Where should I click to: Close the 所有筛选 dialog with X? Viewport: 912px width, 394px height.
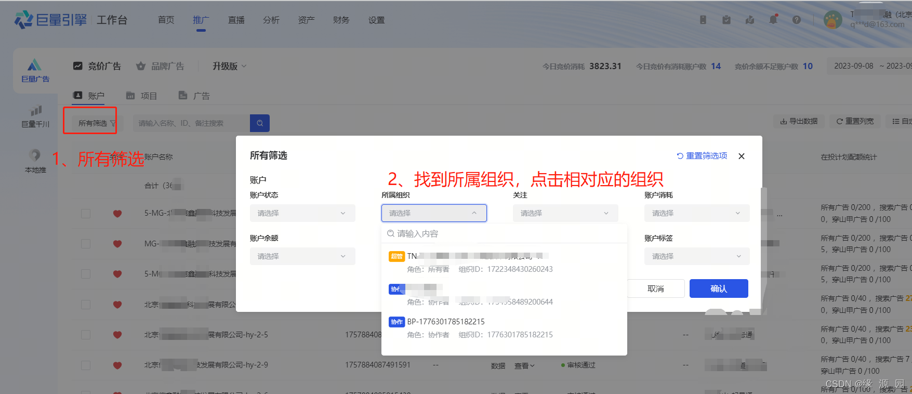[x=742, y=156]
